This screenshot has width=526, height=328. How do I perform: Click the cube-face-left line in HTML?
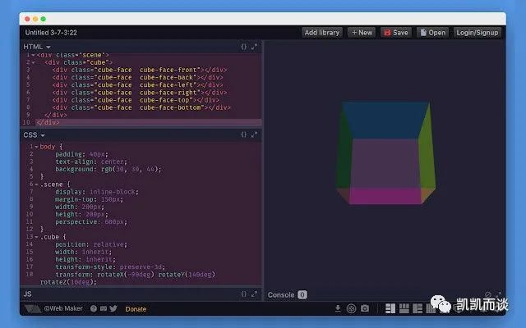[x=138, y=85]
